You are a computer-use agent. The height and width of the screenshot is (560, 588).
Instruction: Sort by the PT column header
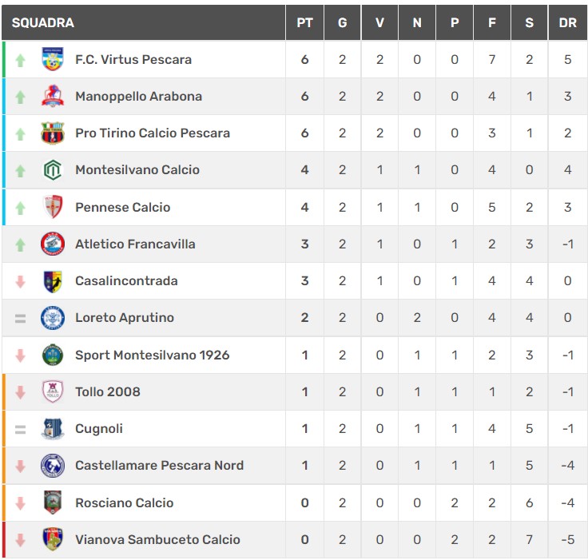(x=304, y=23)
